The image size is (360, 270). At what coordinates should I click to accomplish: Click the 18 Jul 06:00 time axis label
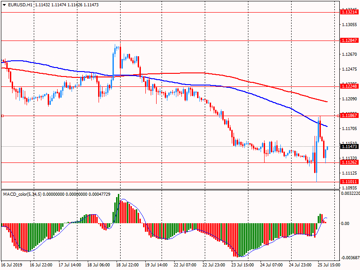(99, 265)
